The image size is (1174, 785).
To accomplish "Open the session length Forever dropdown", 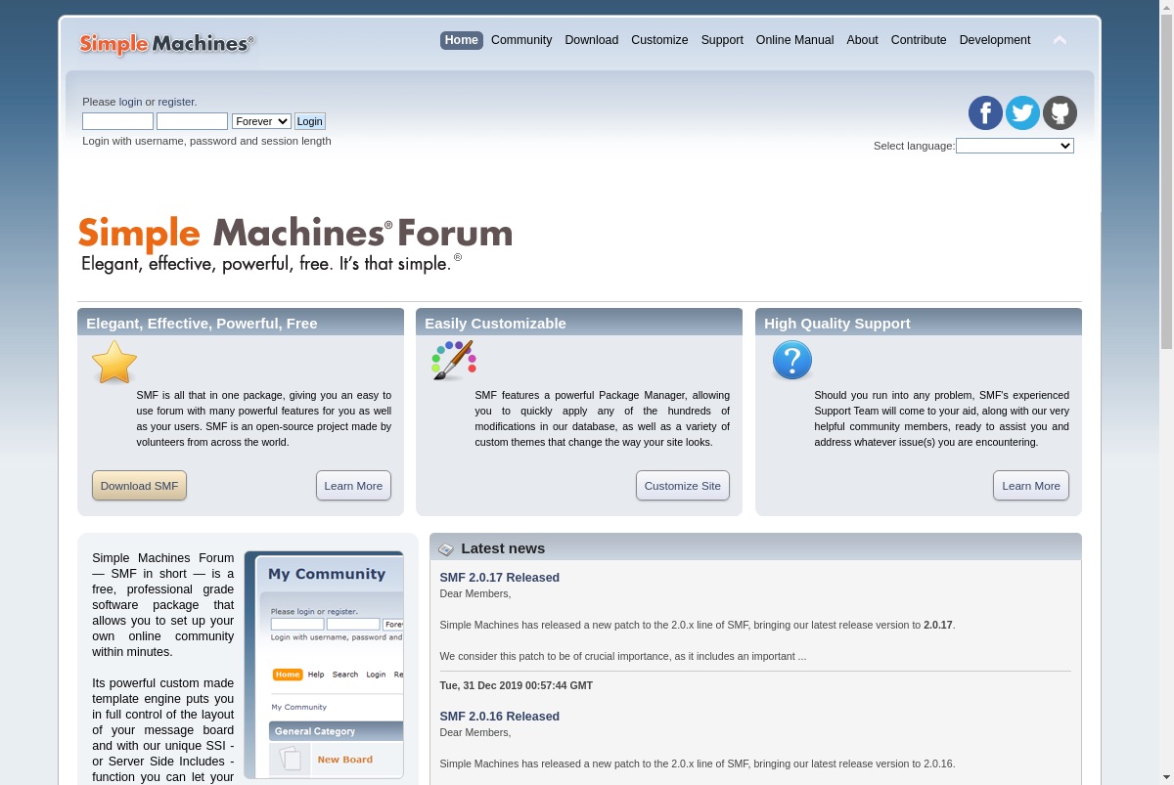I will point(261,121).
